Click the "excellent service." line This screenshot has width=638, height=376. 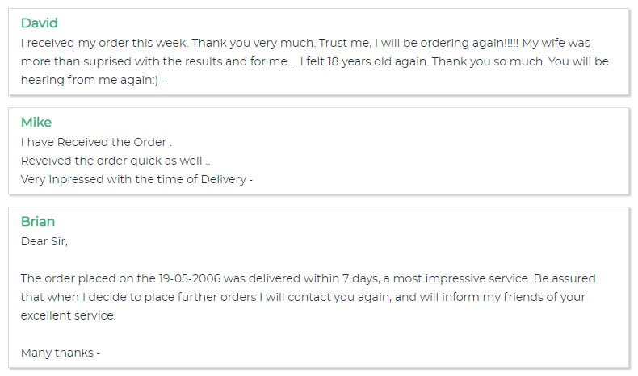pos(69,315)
